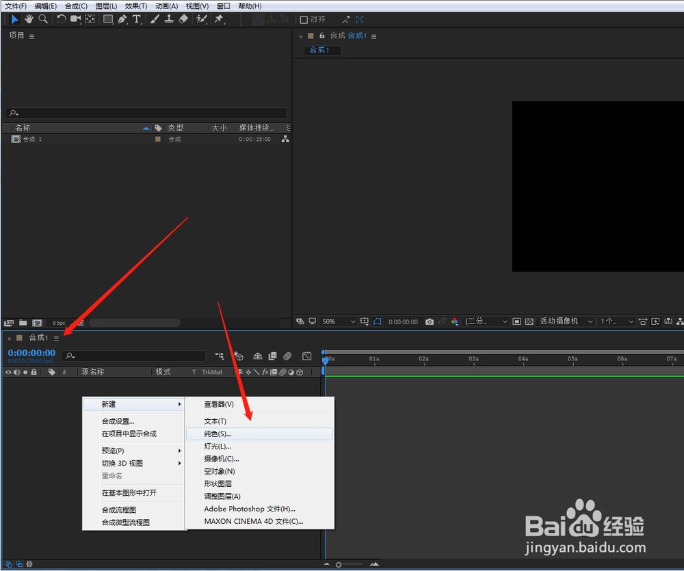
Task: Toggle transparency grid button
Action: tap(529, 321)
